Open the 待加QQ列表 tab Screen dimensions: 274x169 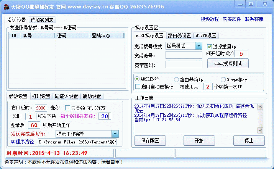42,20
